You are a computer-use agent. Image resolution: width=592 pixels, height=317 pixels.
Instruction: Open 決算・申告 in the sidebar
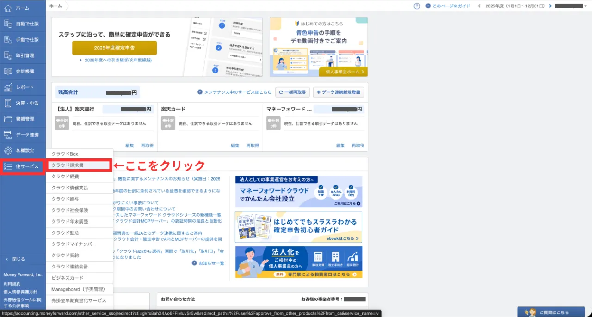[x=23, y=103]
